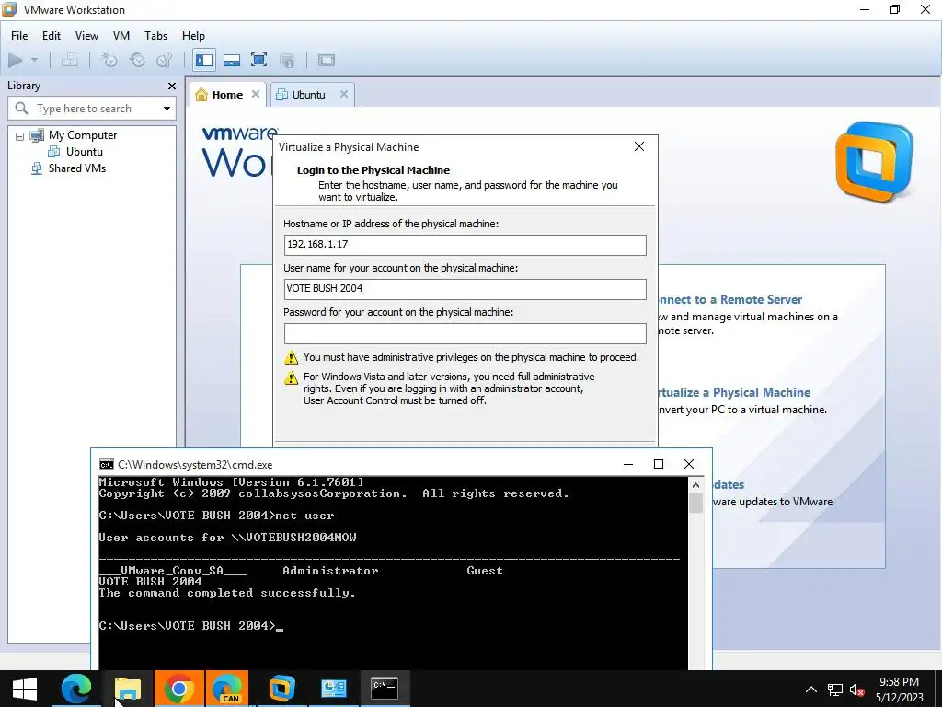
Task: Click the VMware Workstation taskbar icon
Action: point(281,689)
